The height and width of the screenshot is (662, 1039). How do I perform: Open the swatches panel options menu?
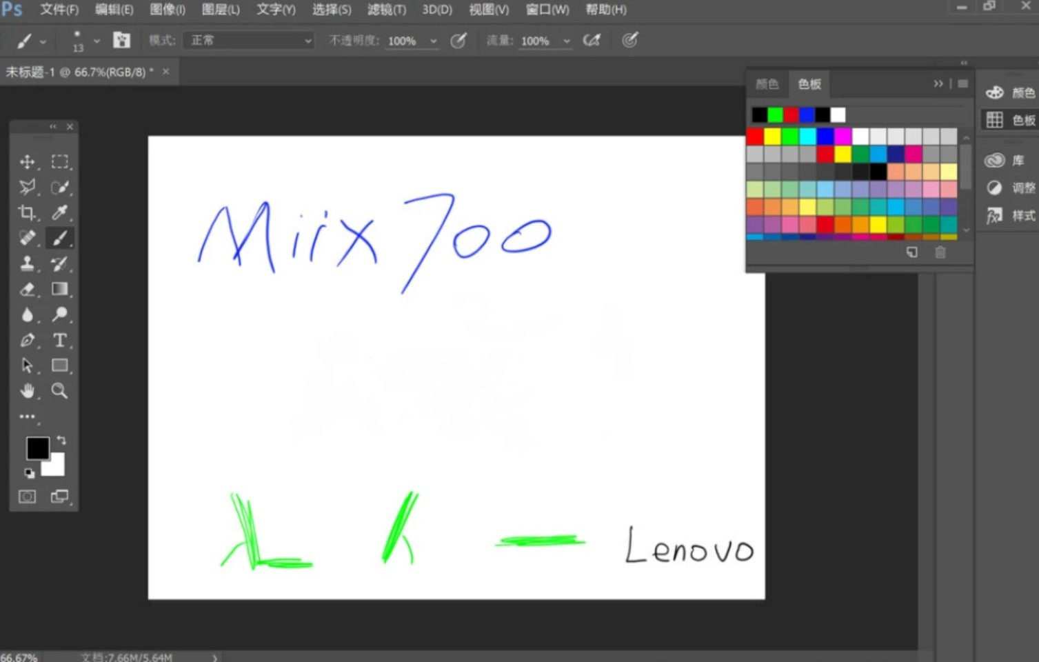pos(962,83)
